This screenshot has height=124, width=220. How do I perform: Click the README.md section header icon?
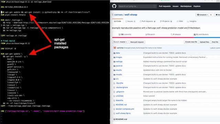[114, 119]
